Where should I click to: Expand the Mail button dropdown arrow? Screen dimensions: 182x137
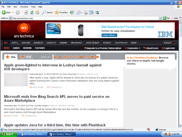coord(82,13)
